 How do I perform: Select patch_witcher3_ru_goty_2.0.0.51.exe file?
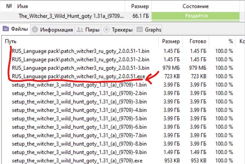[x=81, y=76]
